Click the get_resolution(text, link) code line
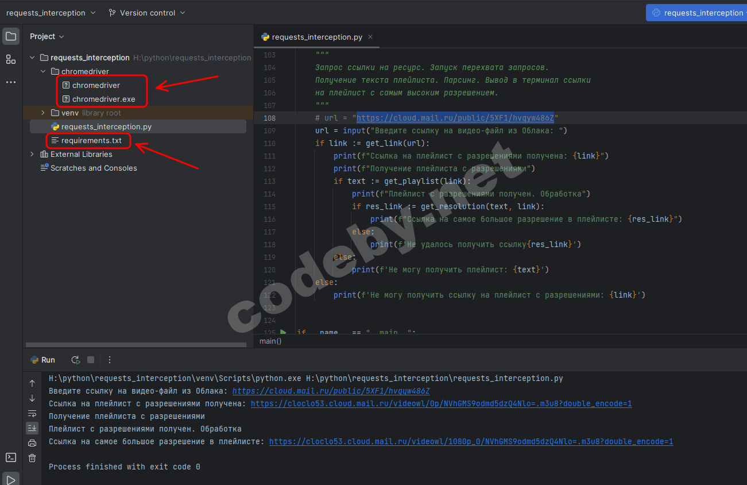The image size is (747, 485). [x=448, y=206]
